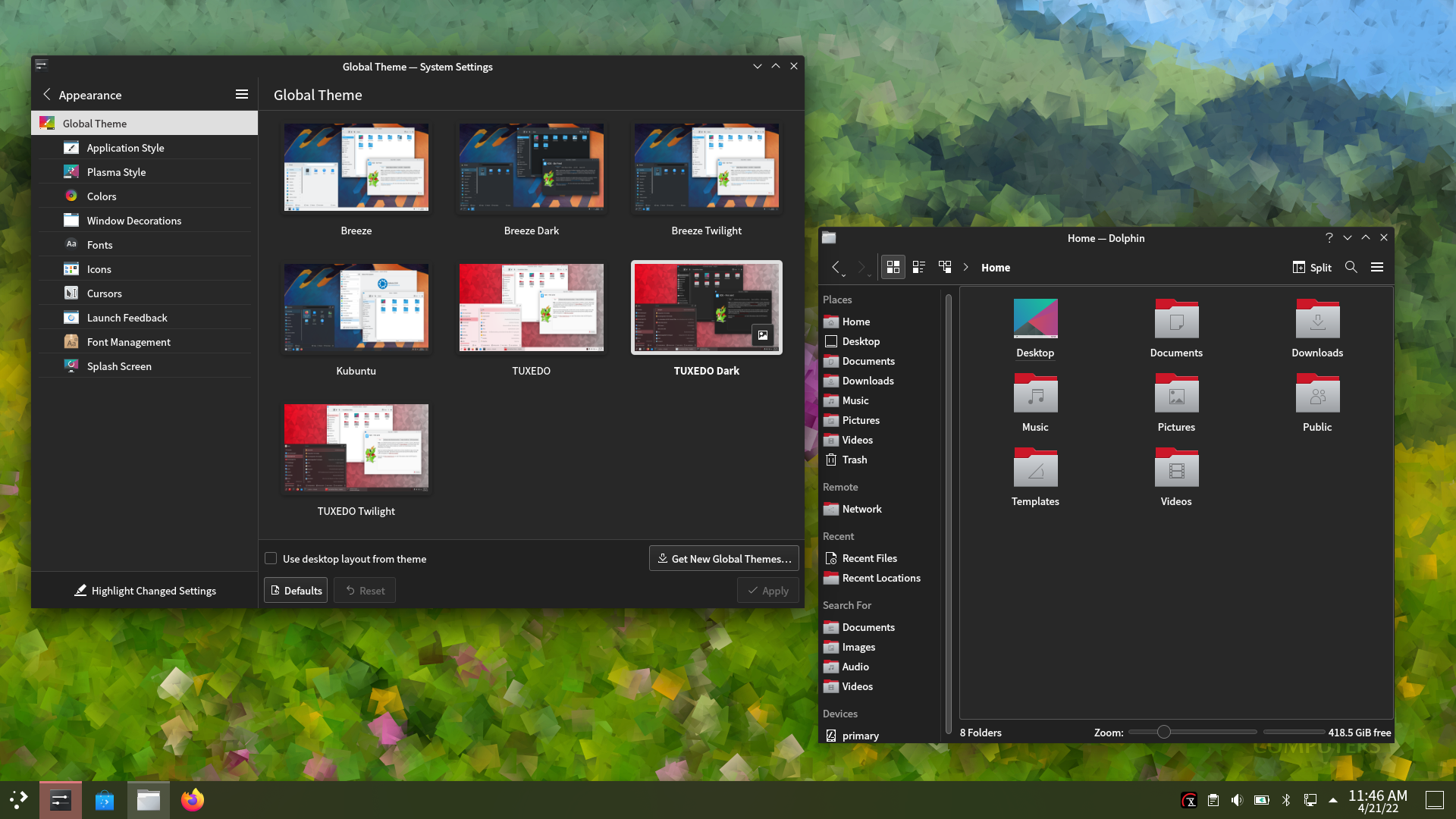Enable Use desktop layout from theme
Image resolution: width=1456 pixels, height=819 pixels.
(x=271, y=558)
